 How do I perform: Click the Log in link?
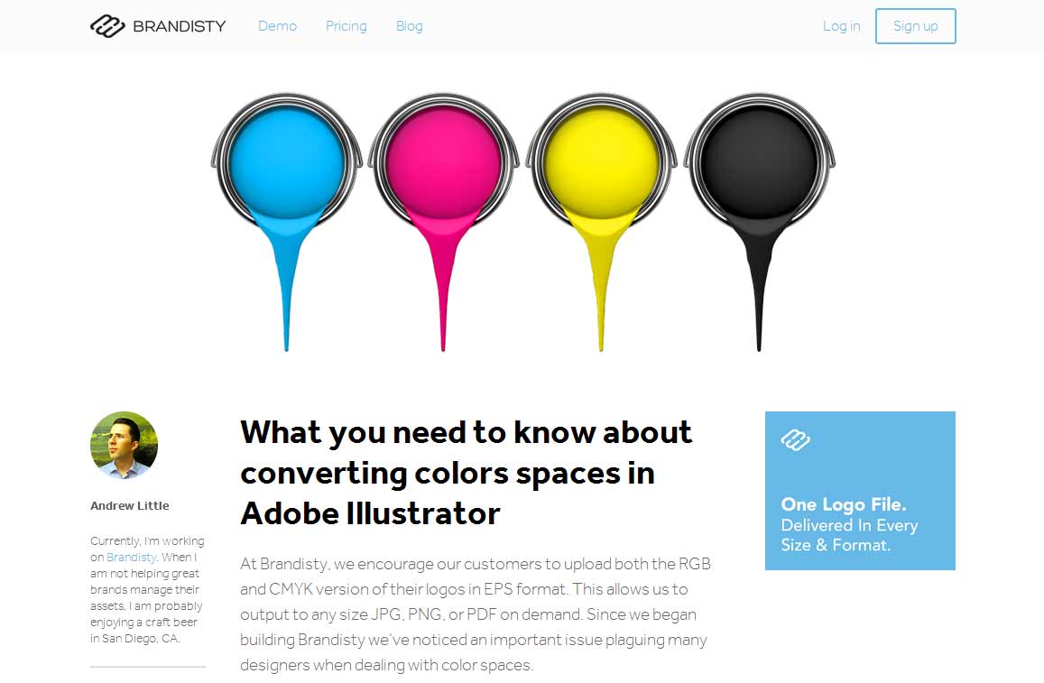click(x=841, y=26)
